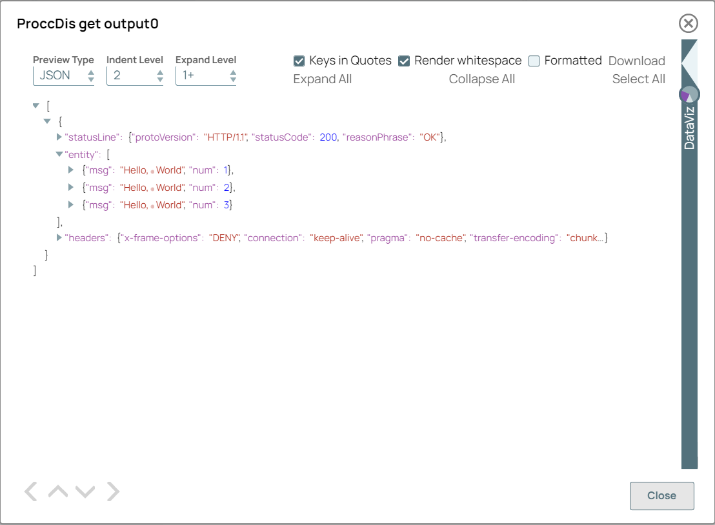Collapse the entity array node
This screenshot has height=525, width=715.
click(59, 154)
